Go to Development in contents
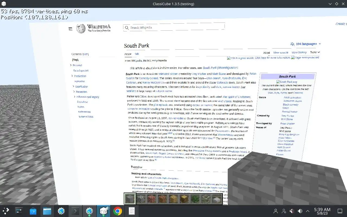Image resolution: width=347 pixels, height=217 pixels. (81, 71)
